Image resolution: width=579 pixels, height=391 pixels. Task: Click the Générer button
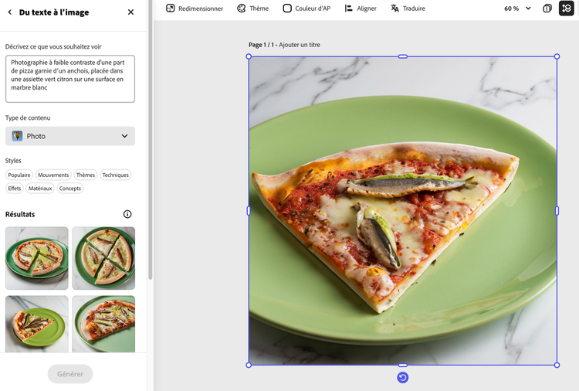click(x=70, y=374)
